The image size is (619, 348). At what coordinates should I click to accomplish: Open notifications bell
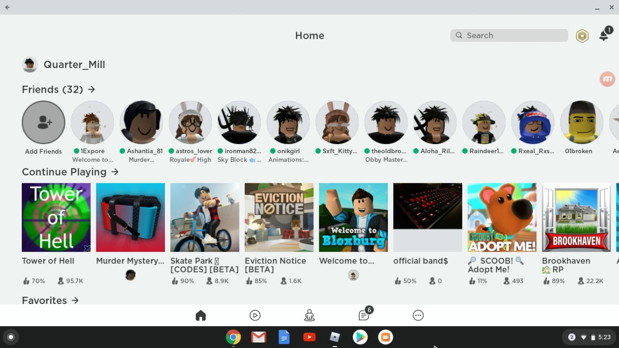[x=604, y=35]
